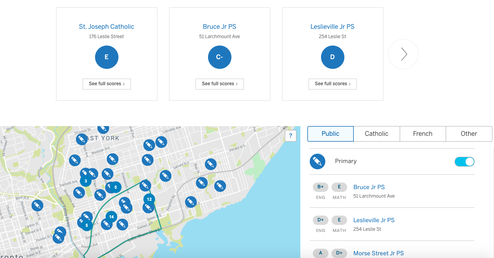Viewport: 494px width, 258px height.
Task: Click the E grade circle for St. Joseph Catholic
Action: coord(107,57)
